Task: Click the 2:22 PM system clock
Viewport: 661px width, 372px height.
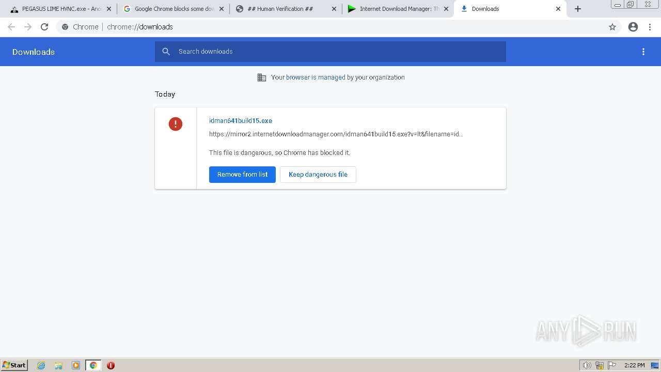Action: point(635,365)
